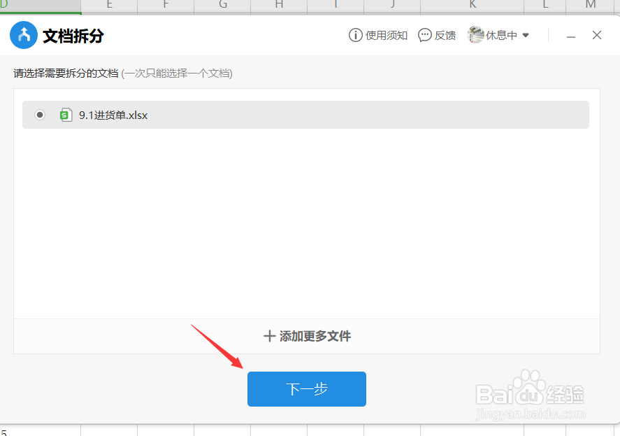Click the 文档拆分 app logo icon

tap(23, 34)
